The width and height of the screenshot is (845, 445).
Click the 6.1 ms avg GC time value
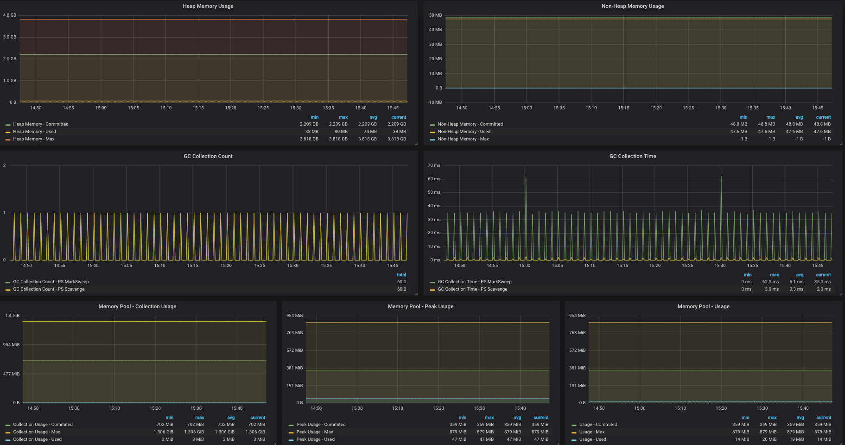(796, 282)
